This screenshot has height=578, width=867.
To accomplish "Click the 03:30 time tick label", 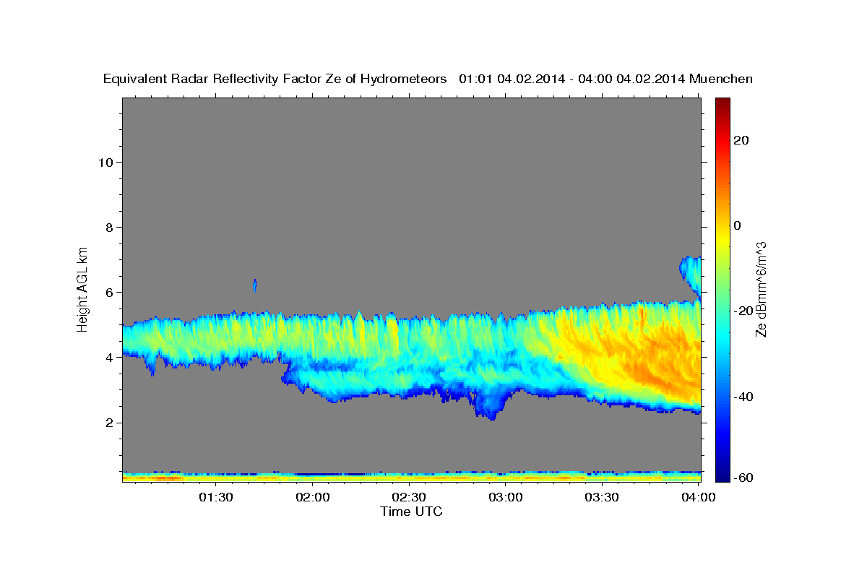I will point(602,497).
